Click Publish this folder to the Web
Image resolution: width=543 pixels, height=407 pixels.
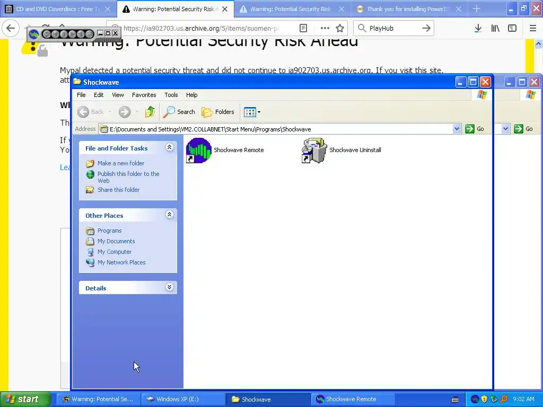pyautogui.click(x=128, y=177)
